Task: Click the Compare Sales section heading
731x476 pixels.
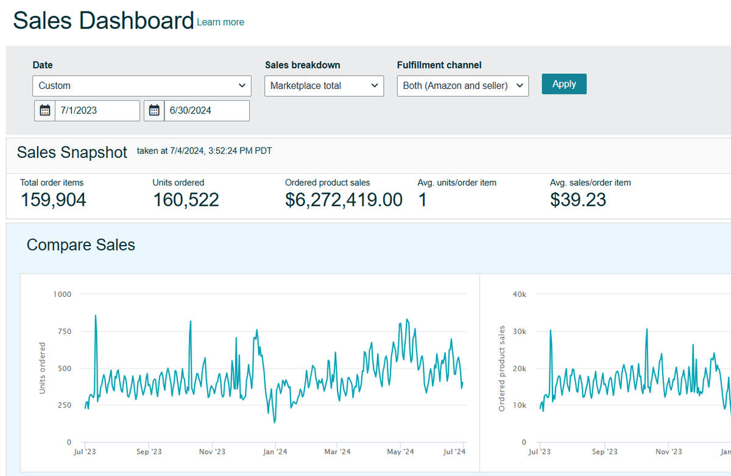Action: pos(81,245)
